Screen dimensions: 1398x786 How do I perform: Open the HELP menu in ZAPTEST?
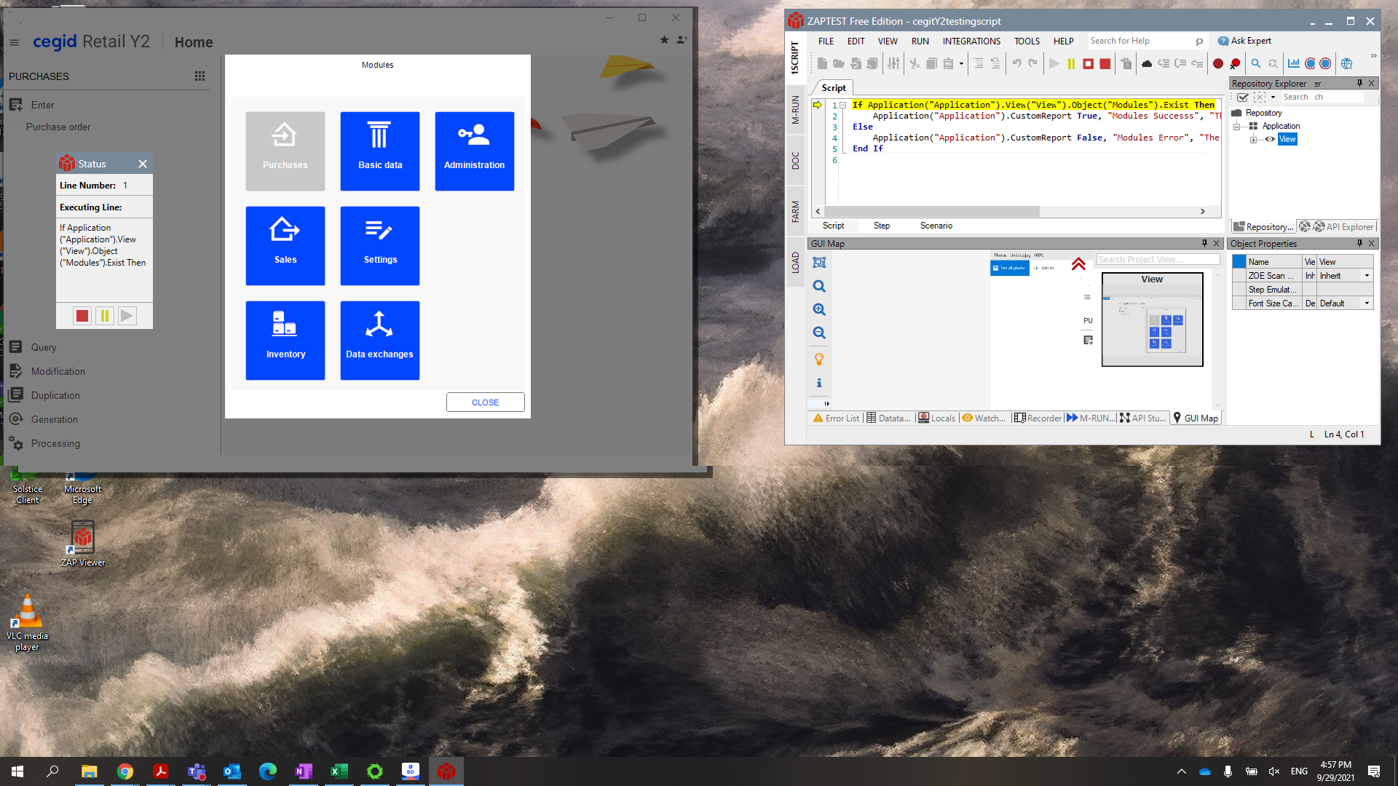click(x=1063, y=41)
